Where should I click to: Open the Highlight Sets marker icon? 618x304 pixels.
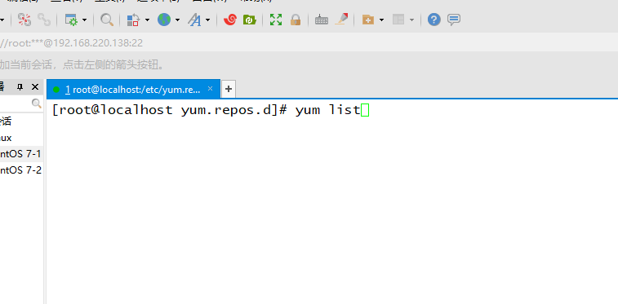(x=341, y=20)
